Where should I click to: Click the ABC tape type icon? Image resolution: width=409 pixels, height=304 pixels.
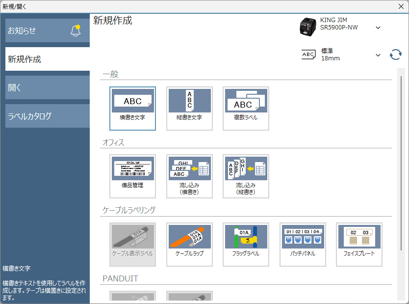click(x=308, y=55)
